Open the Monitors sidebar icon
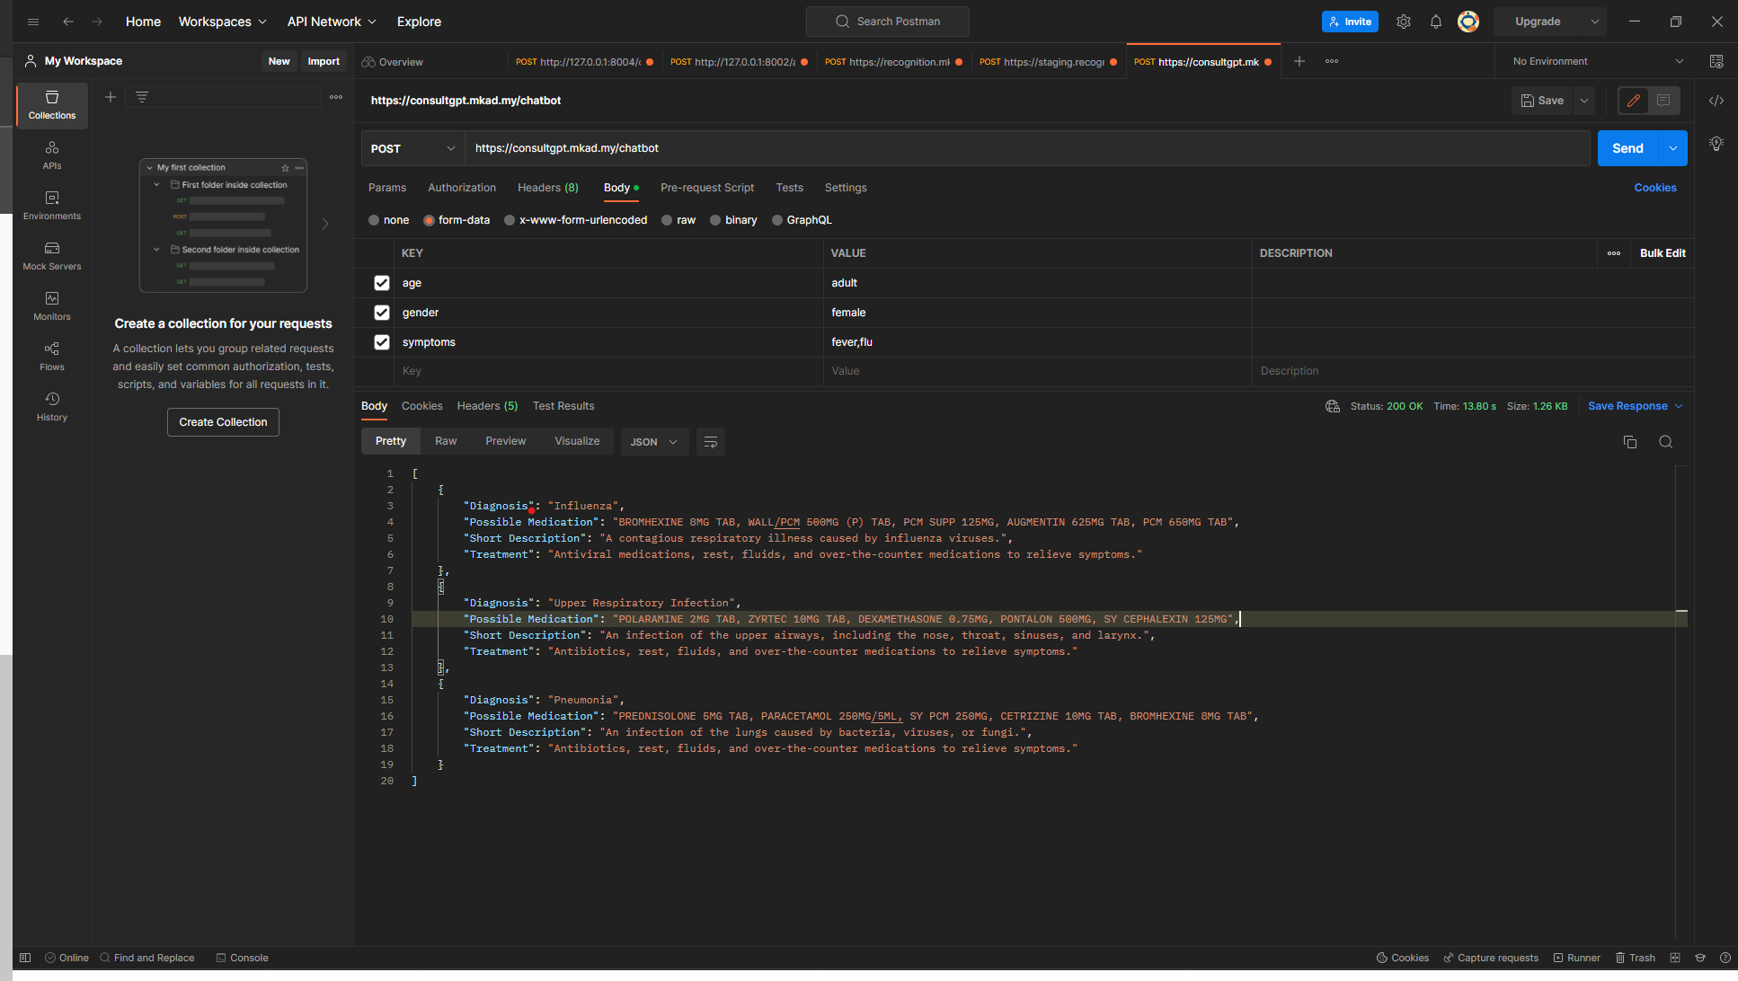This screenshot has height=981, width=1738. 52,305
